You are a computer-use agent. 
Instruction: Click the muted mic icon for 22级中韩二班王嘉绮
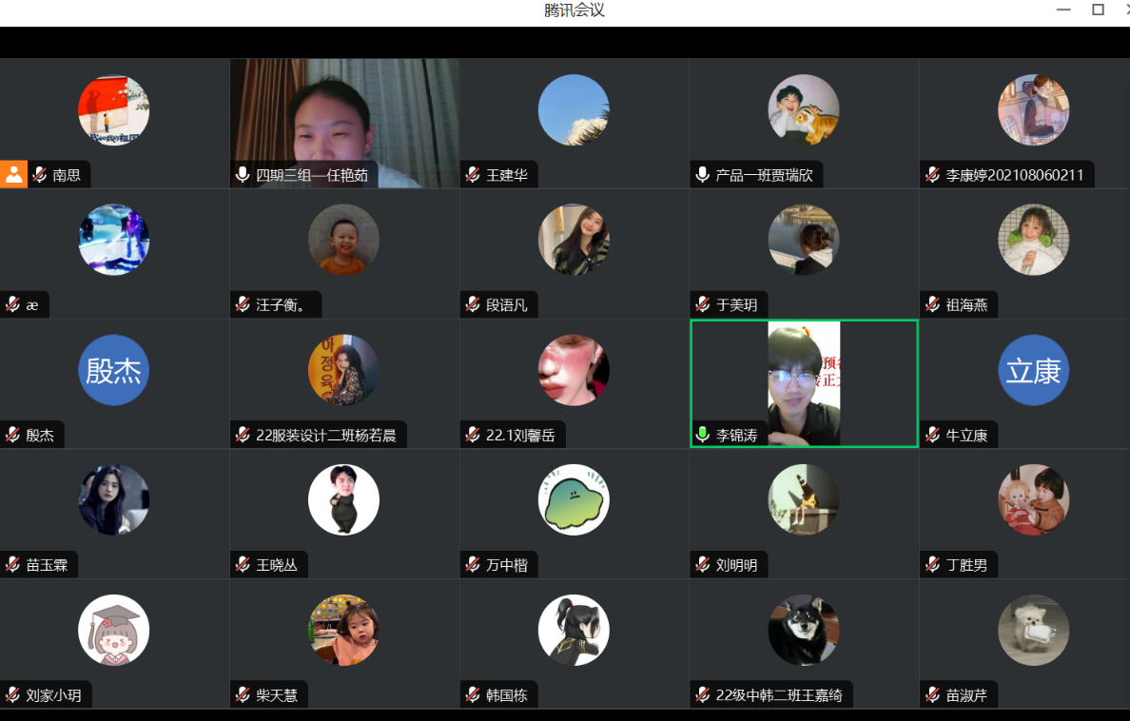(x=703, y=695)
